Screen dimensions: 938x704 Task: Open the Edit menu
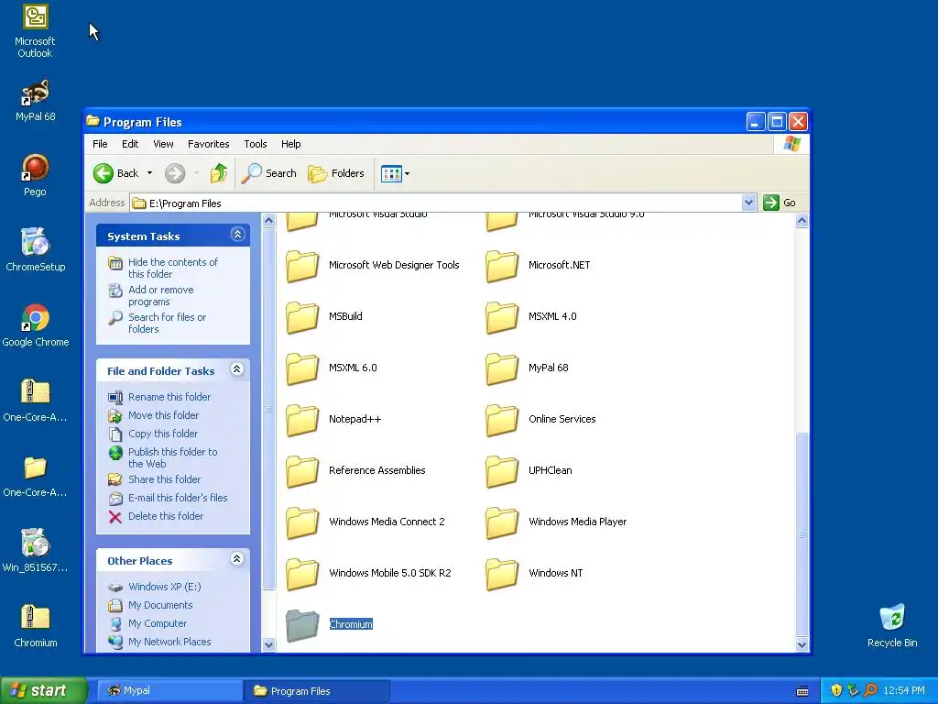tap(130, 144)
